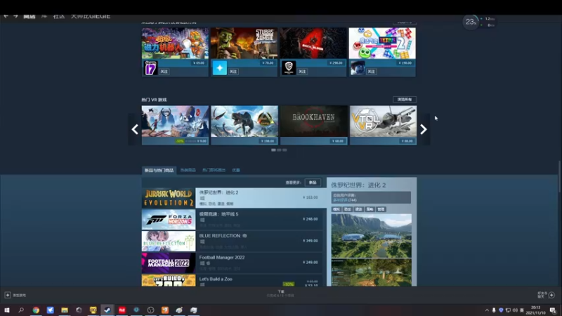
Task: View more new releases with 新品 button
Action: pyautogui.click(x=313, y=183)
